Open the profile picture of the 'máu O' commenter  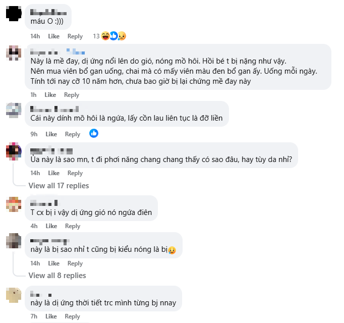point(14,13)
